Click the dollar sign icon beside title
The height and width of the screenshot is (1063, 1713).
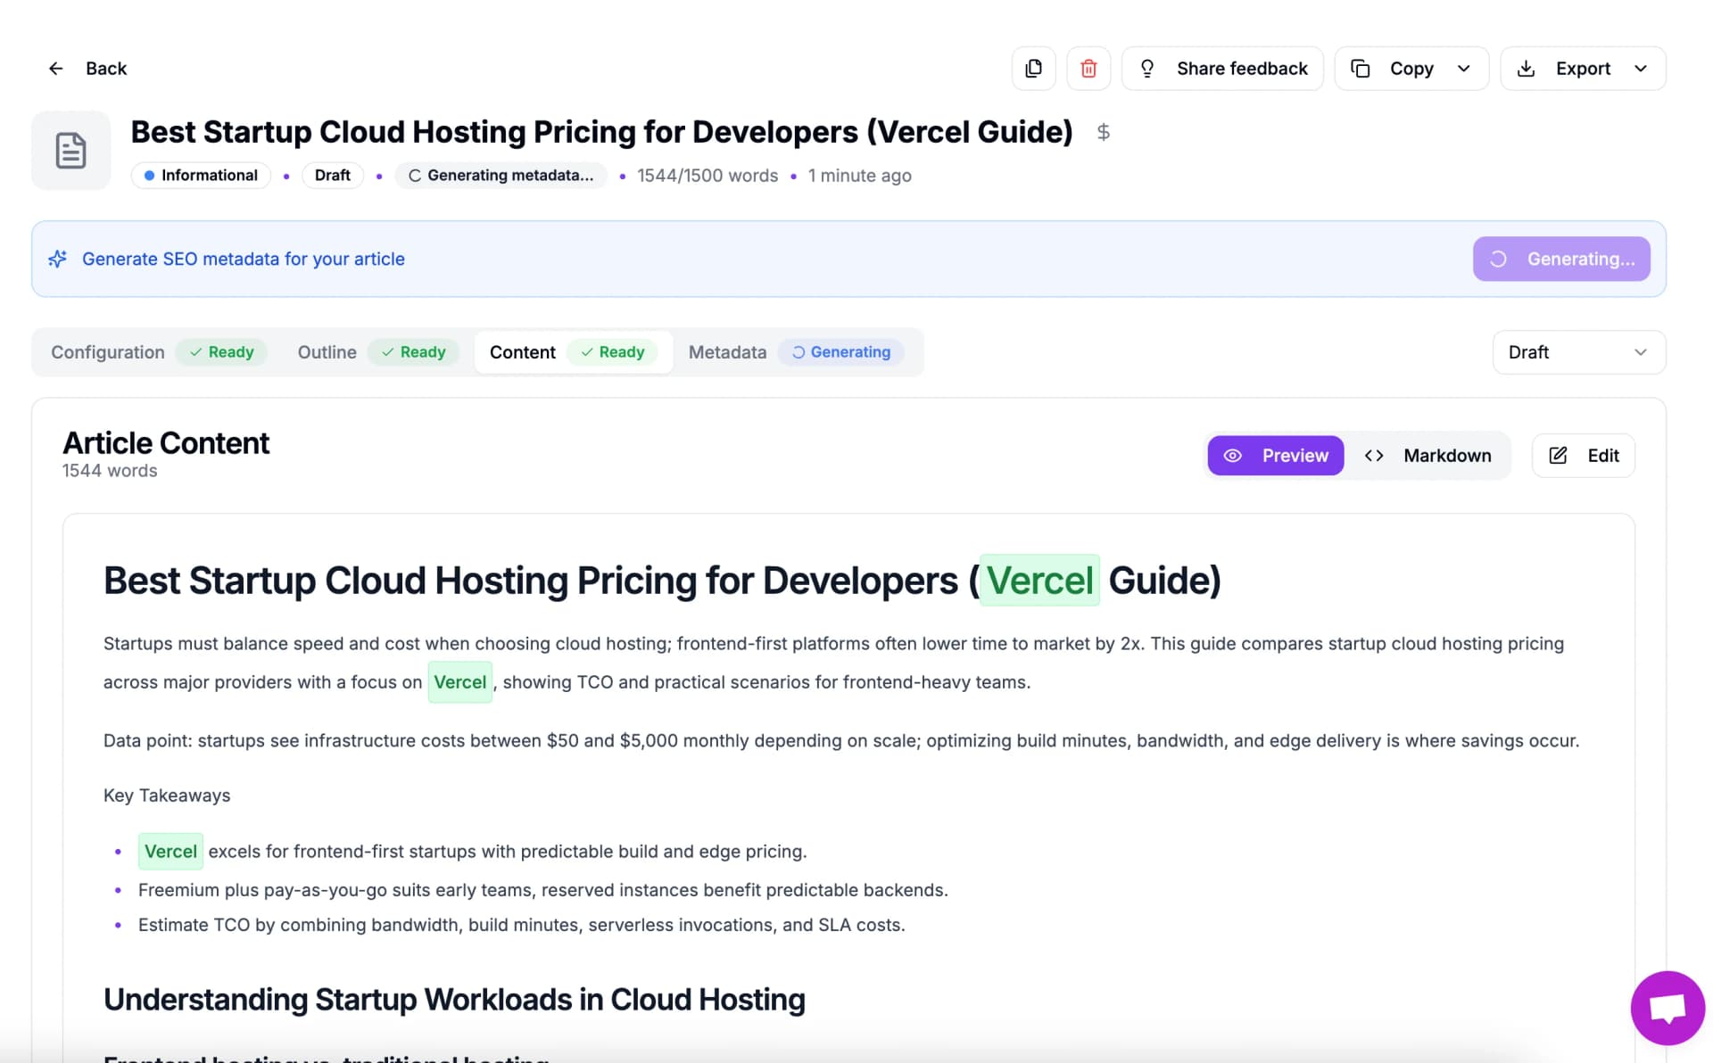pos(1104,133)
